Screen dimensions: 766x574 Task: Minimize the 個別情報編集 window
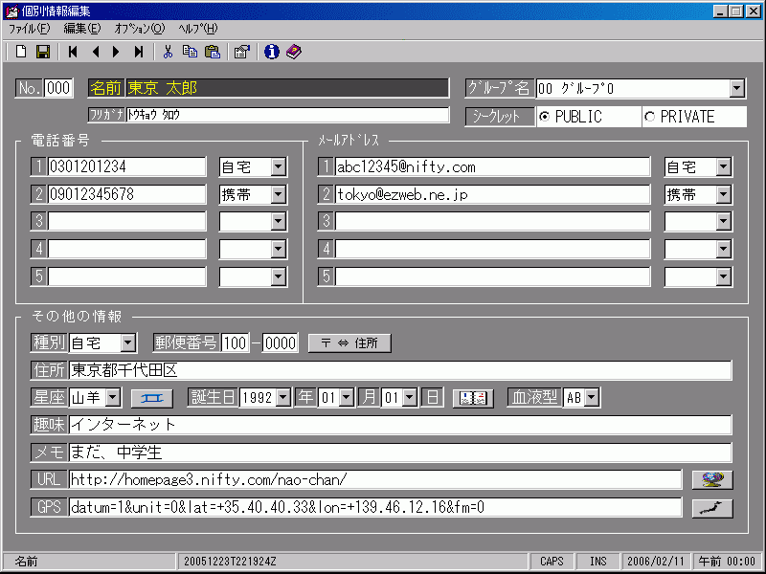720,11
